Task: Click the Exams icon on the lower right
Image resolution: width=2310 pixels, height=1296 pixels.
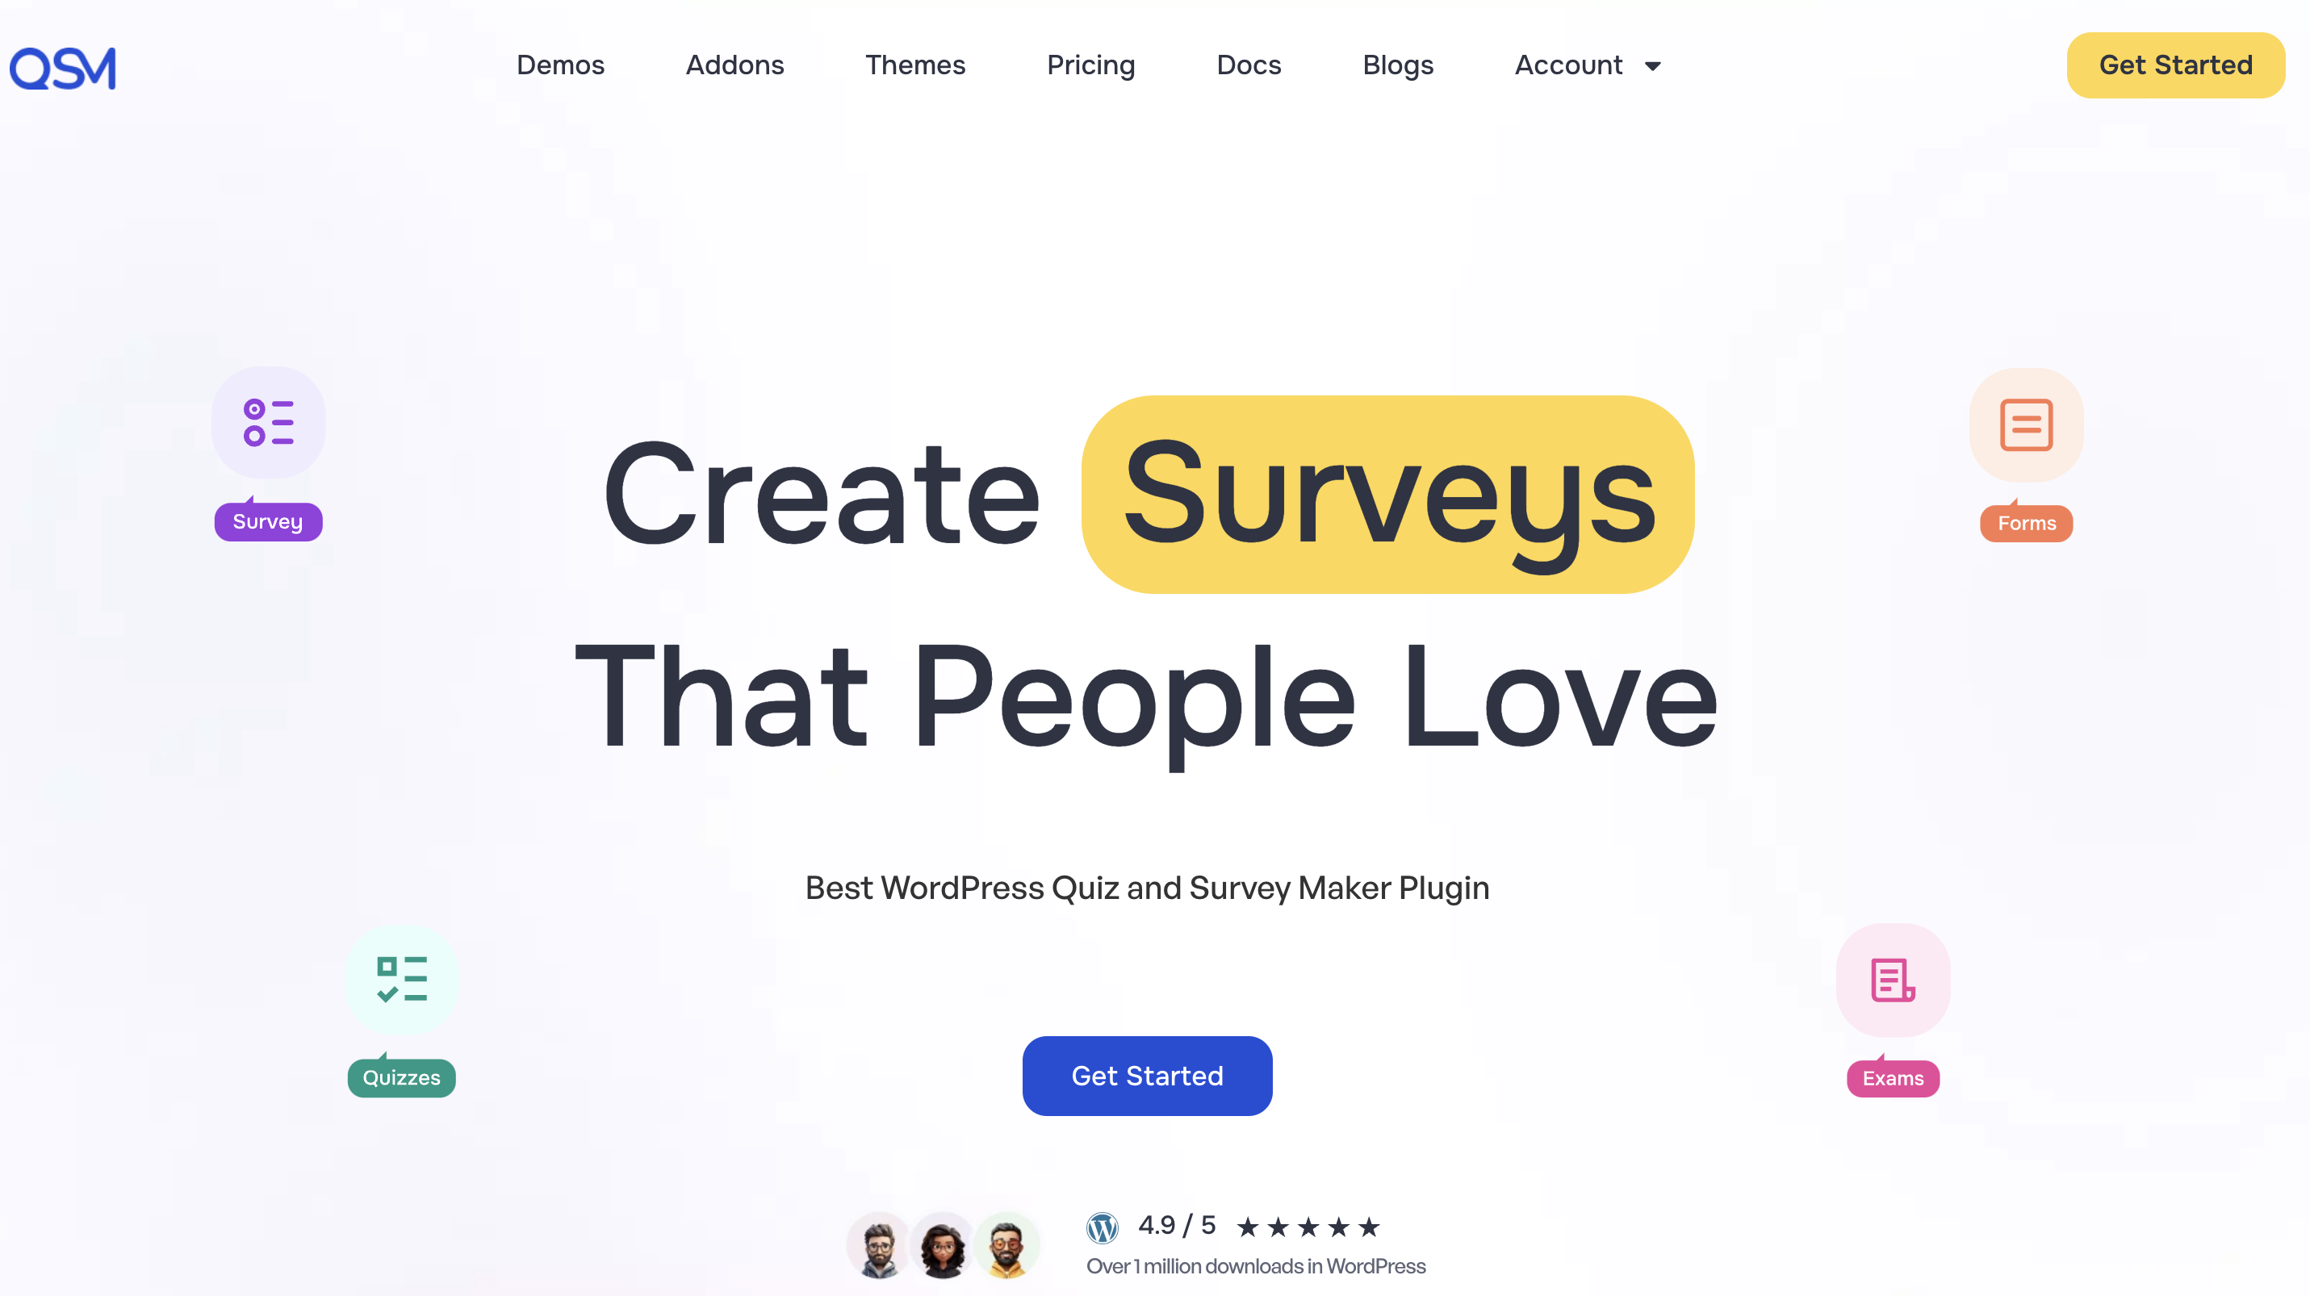Action: tap(1893, 977)
